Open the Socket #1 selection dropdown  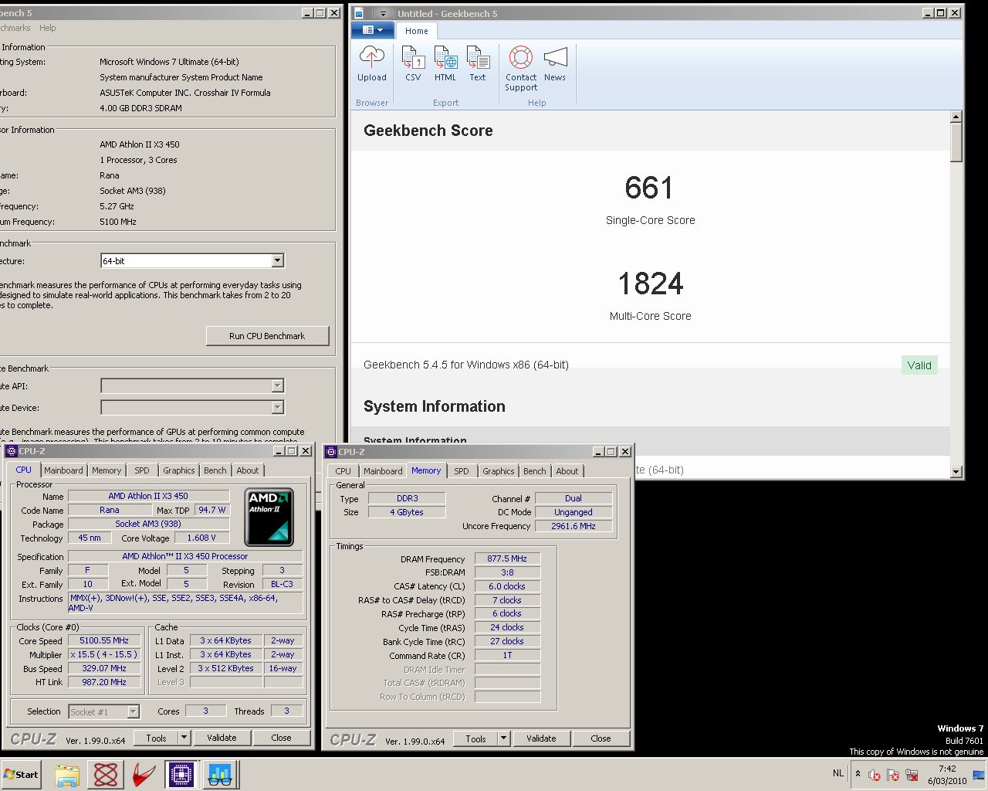pos(104,711)
